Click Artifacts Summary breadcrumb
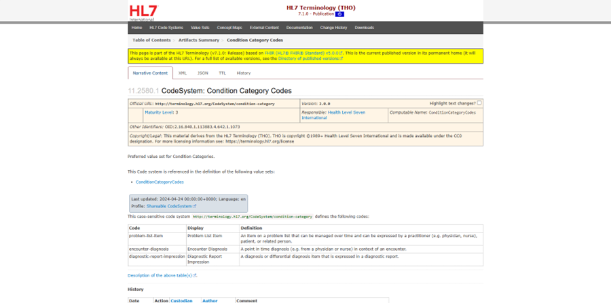The width and height of the screenshot is (611, 303). click(x=199, y=40)
